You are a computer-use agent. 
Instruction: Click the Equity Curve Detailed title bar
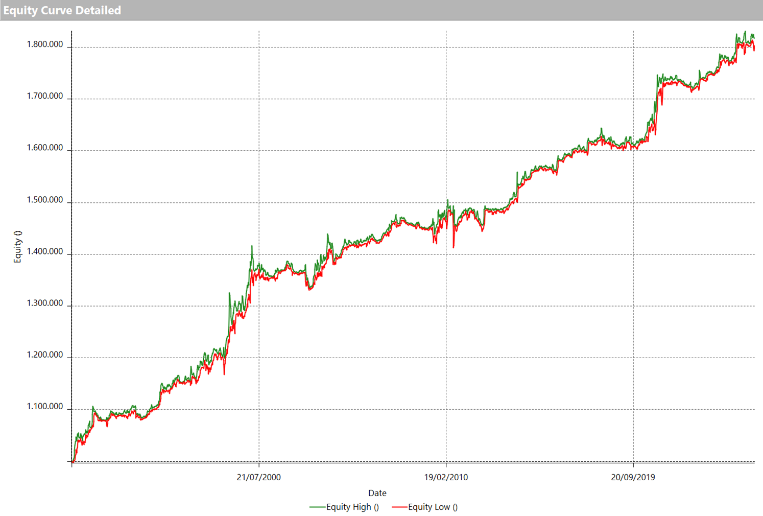tap(62, 10)
